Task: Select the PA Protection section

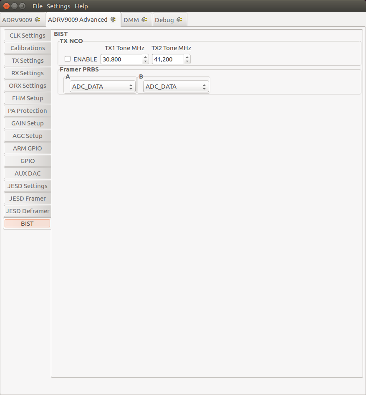Action: (x=27, y=111)
